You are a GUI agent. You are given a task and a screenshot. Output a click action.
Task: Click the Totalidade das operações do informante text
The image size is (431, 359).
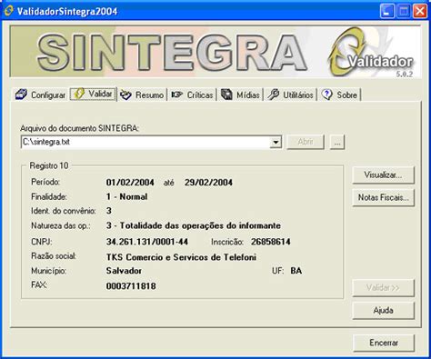coord(200,226)
